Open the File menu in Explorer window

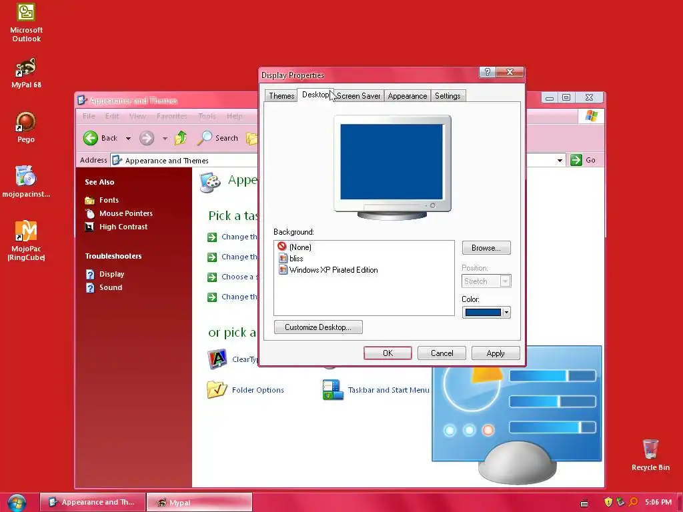coord(89,116)
